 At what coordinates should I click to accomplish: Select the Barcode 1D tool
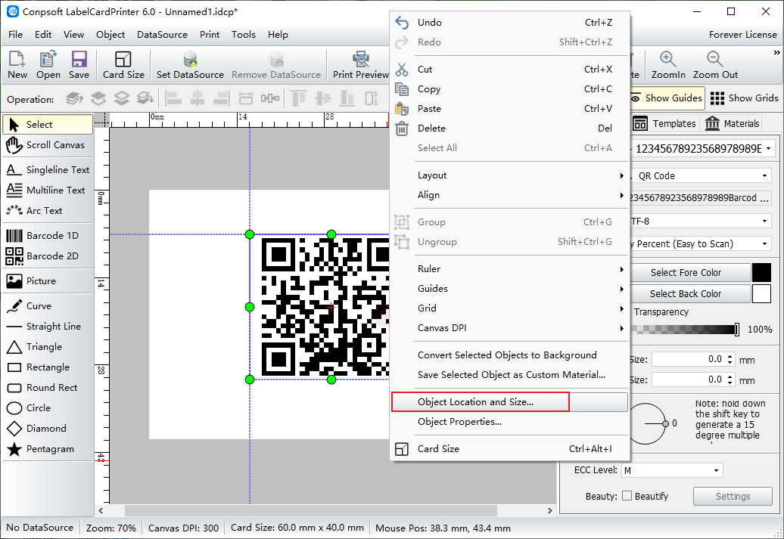point(48,235)
